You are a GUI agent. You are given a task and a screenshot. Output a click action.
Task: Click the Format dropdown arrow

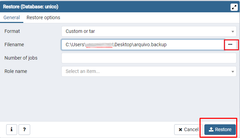point(233,32)
